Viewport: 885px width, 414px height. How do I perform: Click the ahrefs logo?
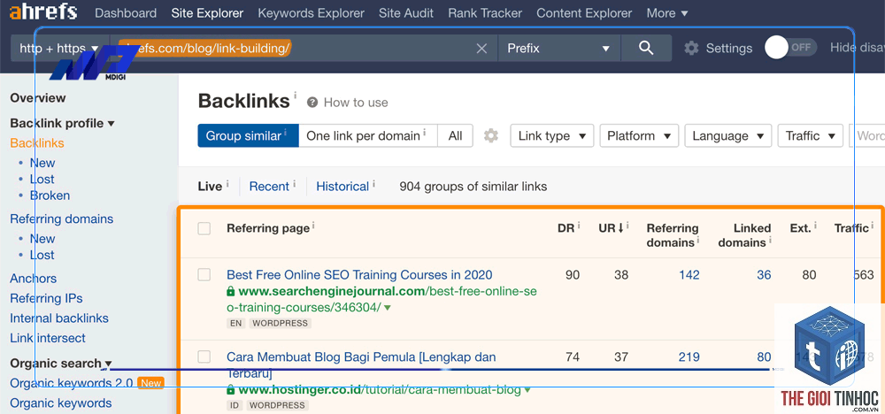(43, 12)
